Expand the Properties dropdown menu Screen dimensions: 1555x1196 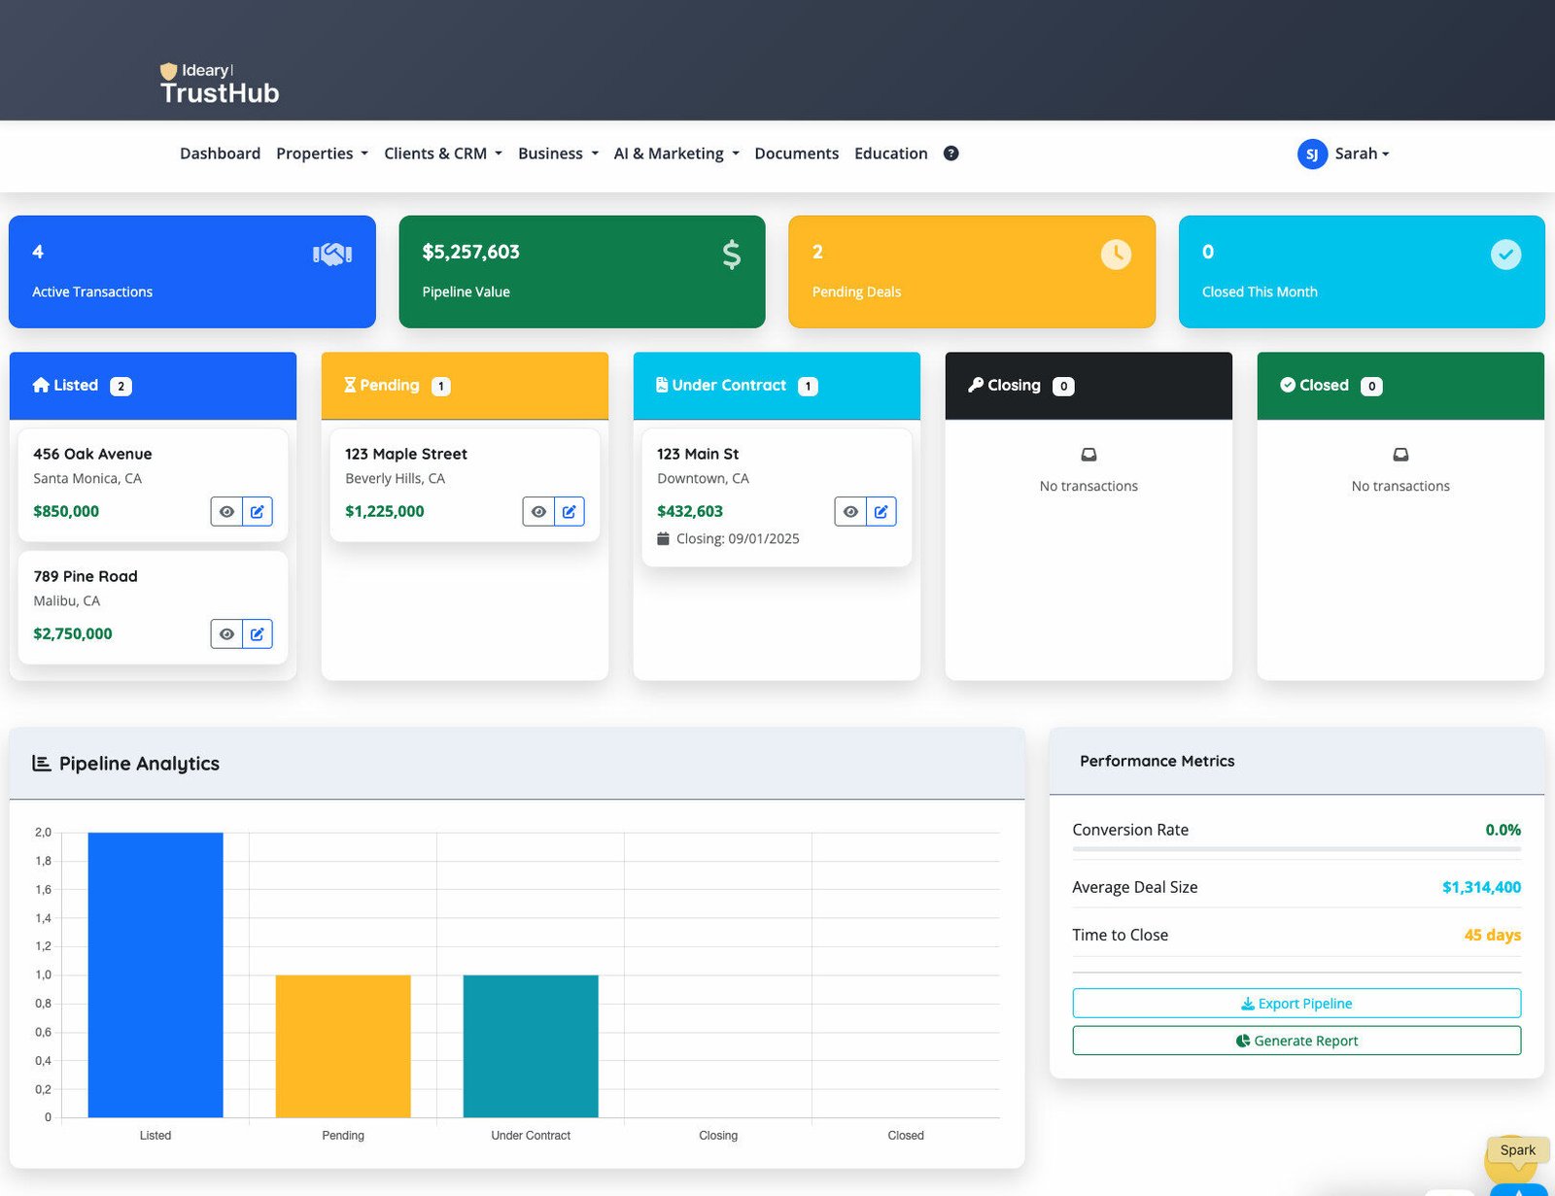322,154
